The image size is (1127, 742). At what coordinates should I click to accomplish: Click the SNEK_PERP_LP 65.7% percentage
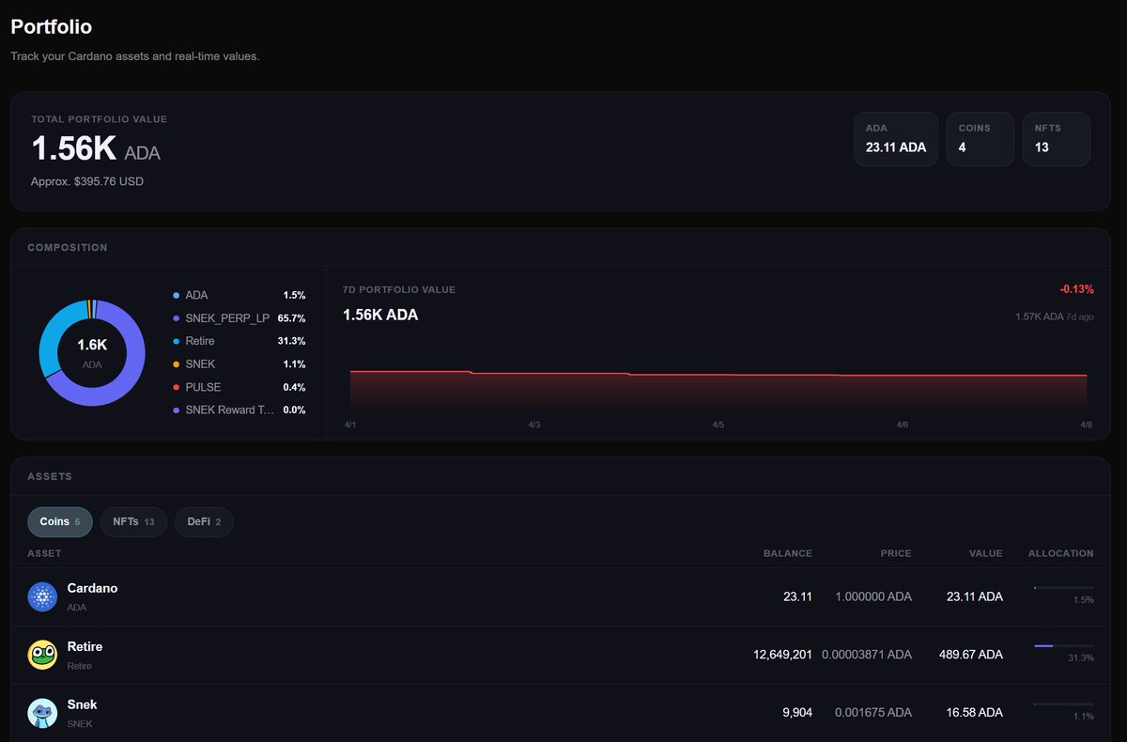[292, 318]
